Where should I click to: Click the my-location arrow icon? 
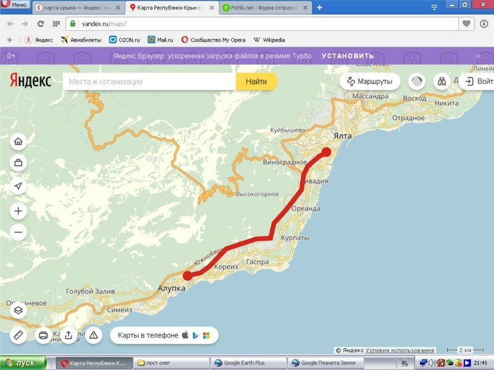click(x=19, y=186)
